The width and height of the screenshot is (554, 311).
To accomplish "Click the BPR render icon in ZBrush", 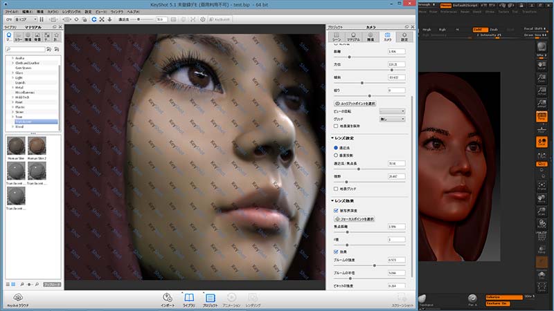I will 542,48.
